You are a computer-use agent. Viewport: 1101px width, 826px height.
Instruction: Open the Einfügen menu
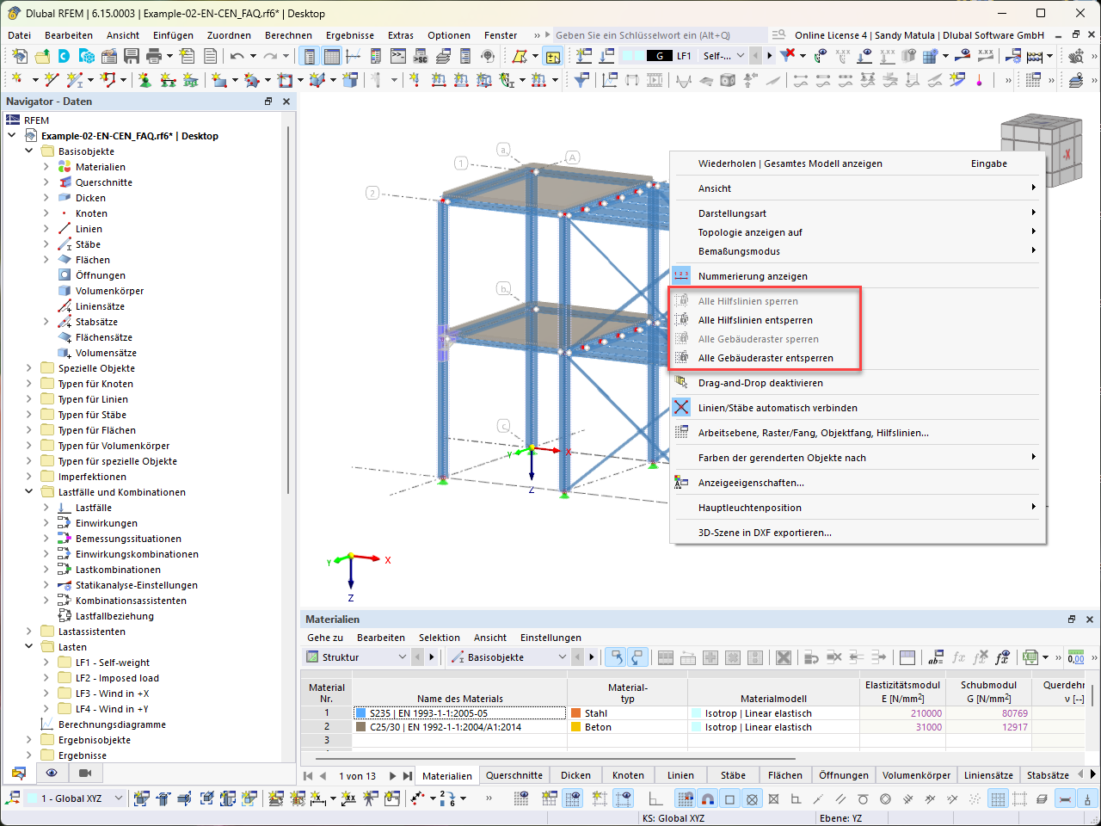(173, 35)
